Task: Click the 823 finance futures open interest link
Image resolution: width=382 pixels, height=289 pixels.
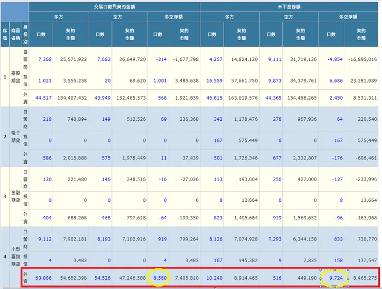Action: coord(217,218)
